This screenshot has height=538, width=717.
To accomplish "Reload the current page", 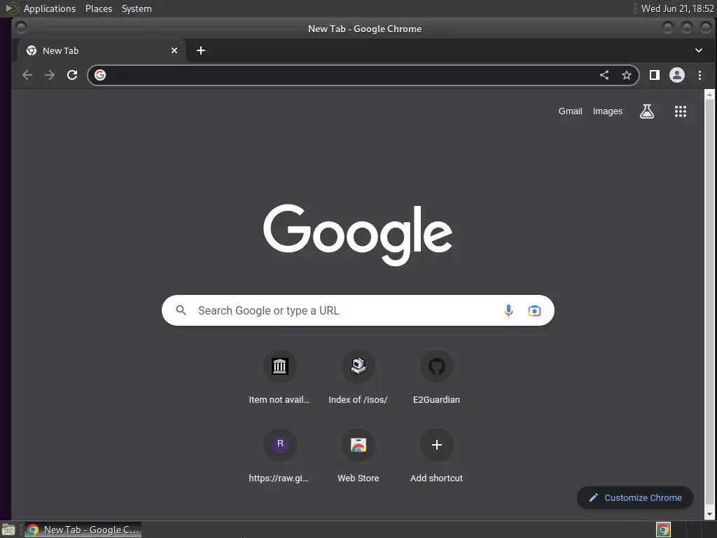I will coord(72,75).
